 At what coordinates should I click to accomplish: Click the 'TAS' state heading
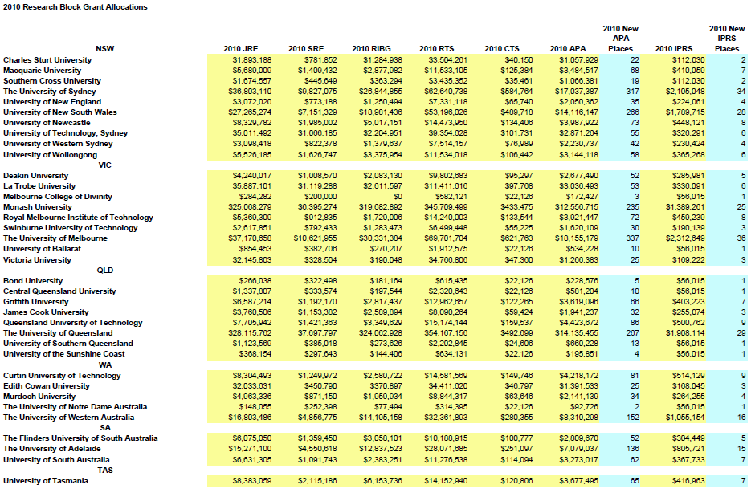pos(105,471)
